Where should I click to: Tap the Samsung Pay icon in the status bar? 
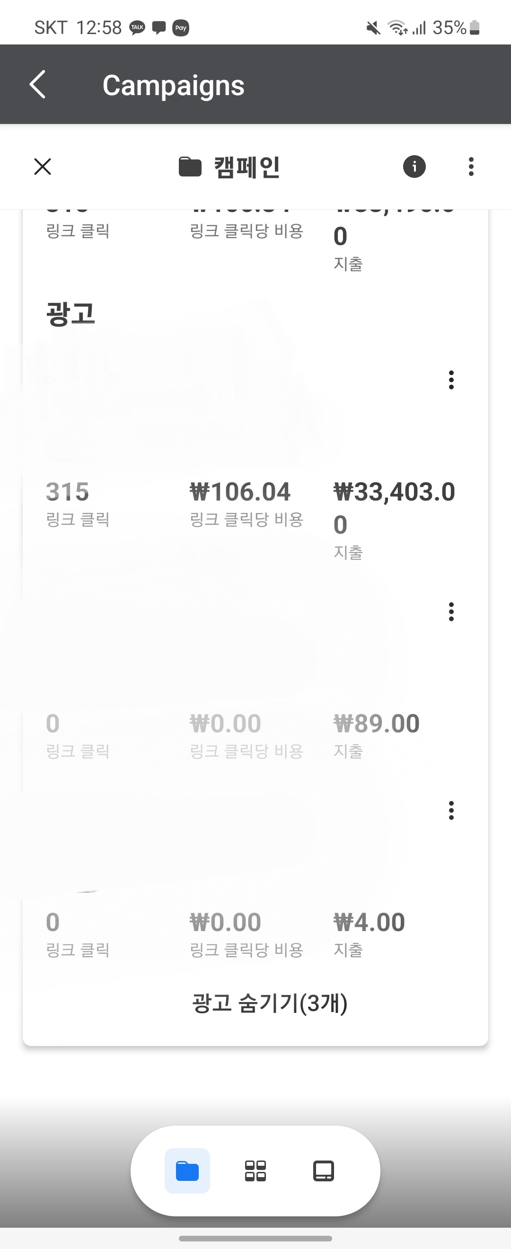tap(181, 27)
